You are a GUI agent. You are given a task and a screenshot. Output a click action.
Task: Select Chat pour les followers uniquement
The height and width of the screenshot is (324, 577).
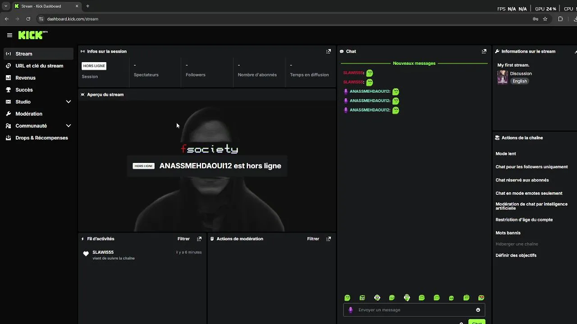(531, 167)
